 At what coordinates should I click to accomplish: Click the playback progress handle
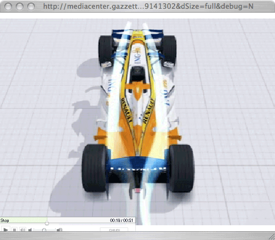(x=47, y=223)
